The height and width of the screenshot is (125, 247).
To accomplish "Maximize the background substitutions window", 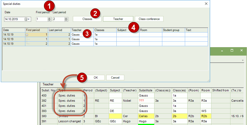I will tap(232, 50).
